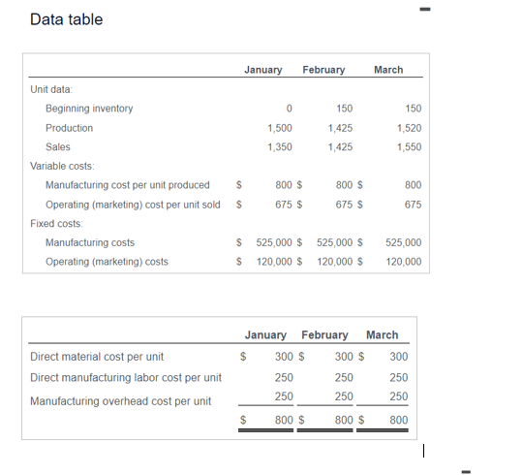Click Direct manufacturing labor cost per unit label
The width and height of the screenshot is (523, 475).
pos(126,378)
